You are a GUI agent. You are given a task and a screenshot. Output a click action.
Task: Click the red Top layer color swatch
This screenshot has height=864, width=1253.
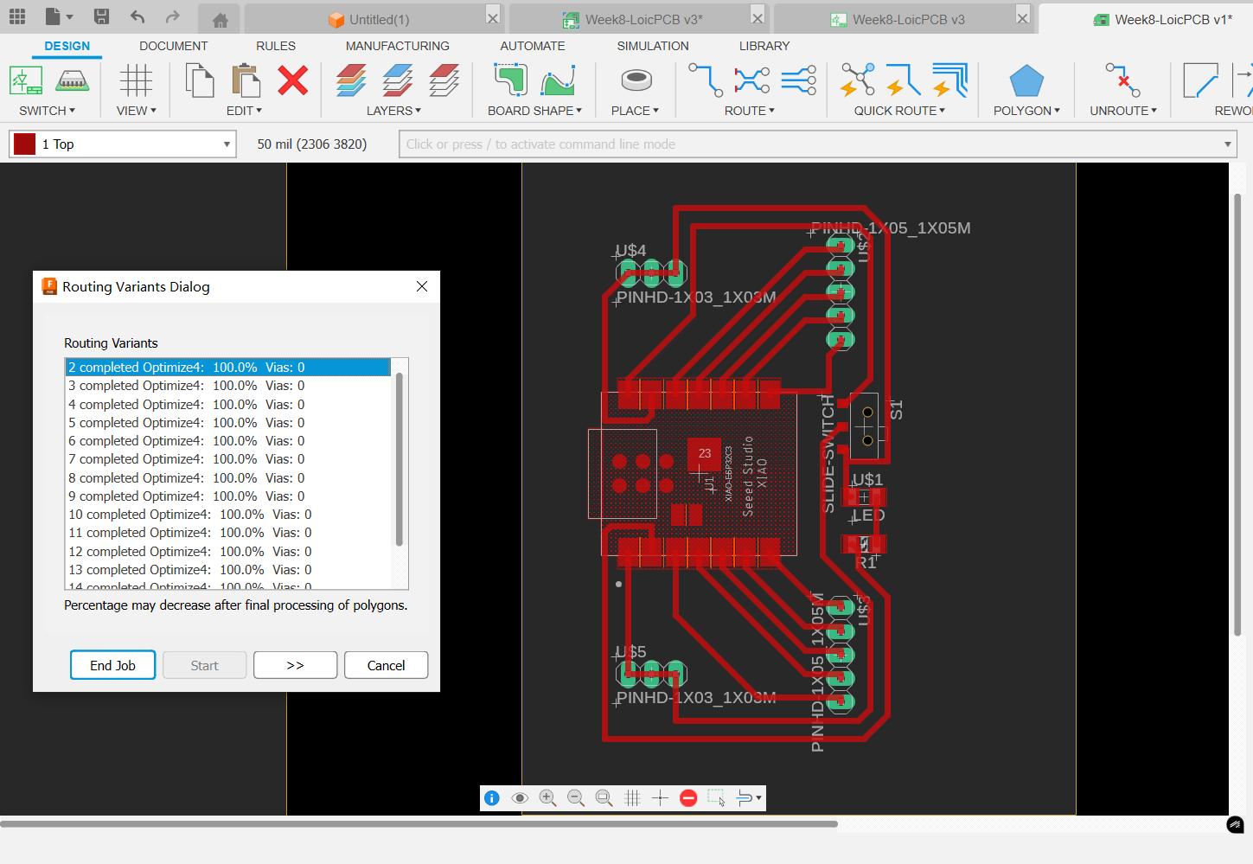click(x=25, y=144)
